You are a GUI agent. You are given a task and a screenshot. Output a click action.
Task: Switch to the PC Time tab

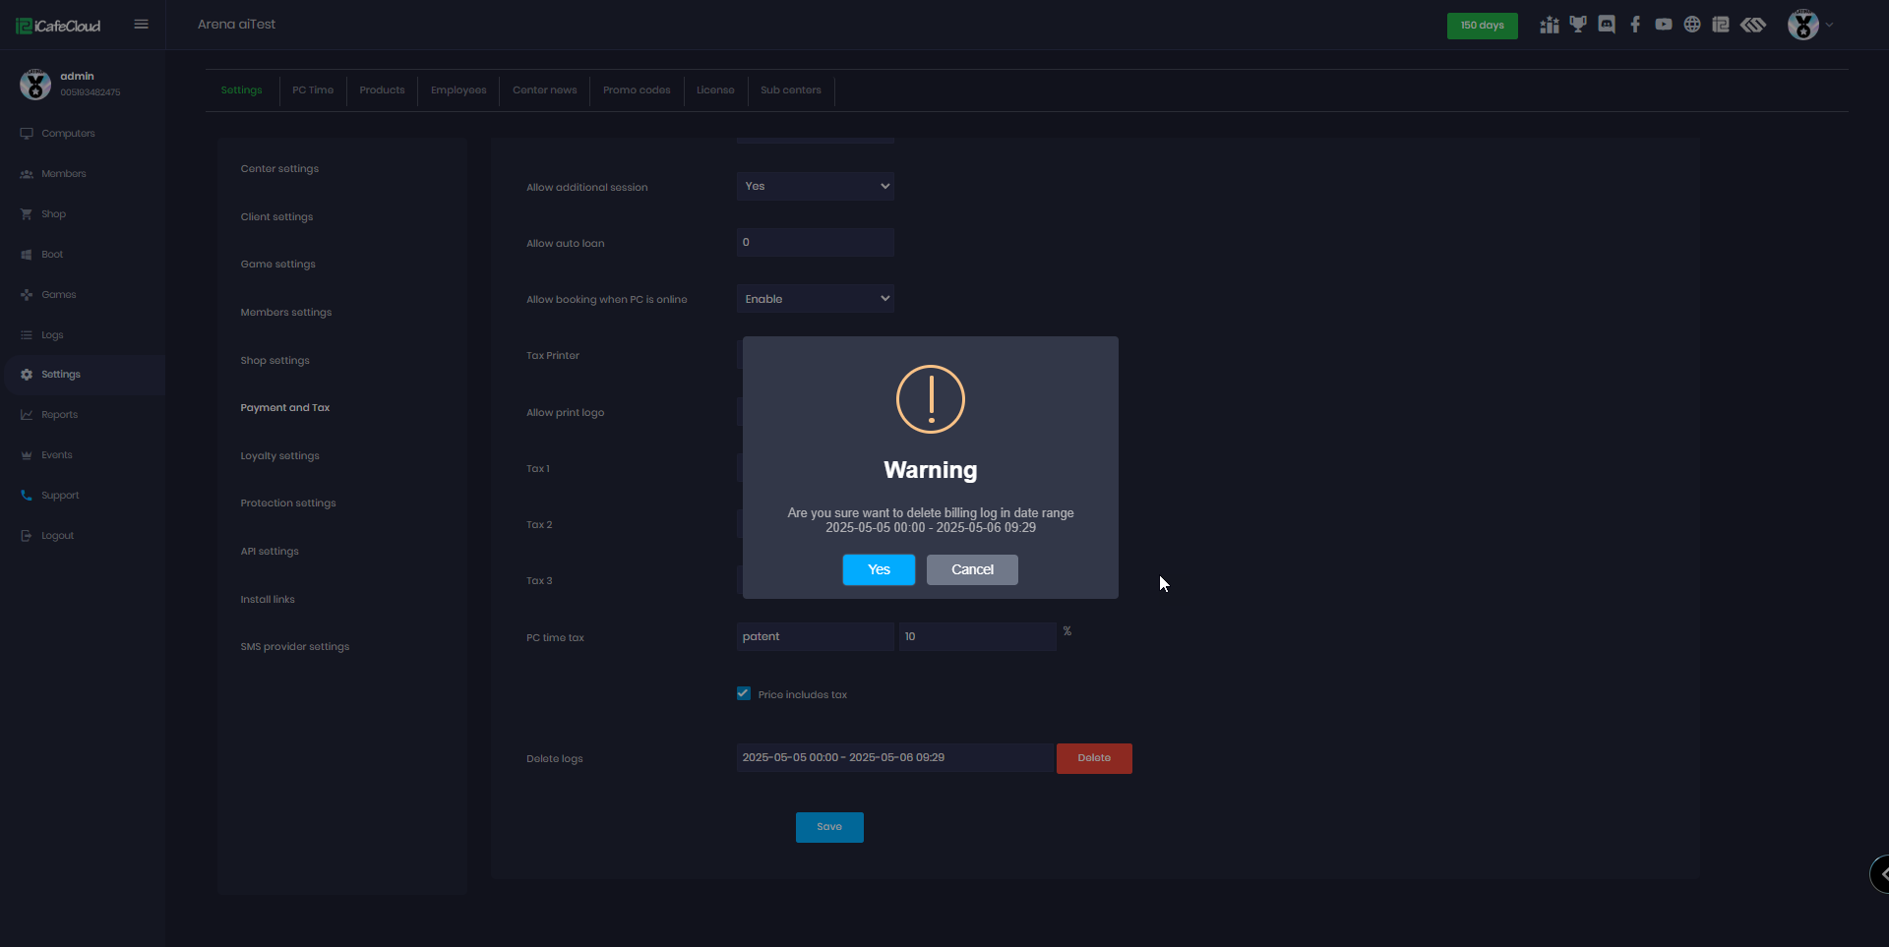(313, 90)
